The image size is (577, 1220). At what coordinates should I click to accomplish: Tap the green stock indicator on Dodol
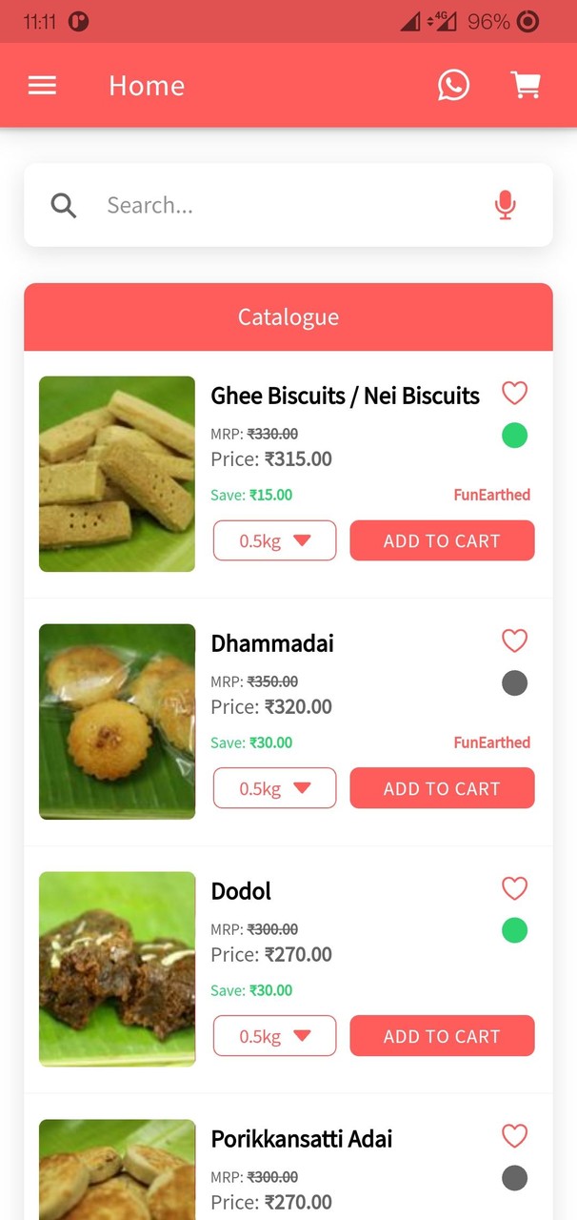[514, 930]
